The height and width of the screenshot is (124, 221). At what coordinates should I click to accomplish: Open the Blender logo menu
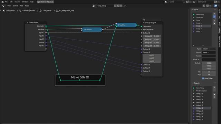2,2
